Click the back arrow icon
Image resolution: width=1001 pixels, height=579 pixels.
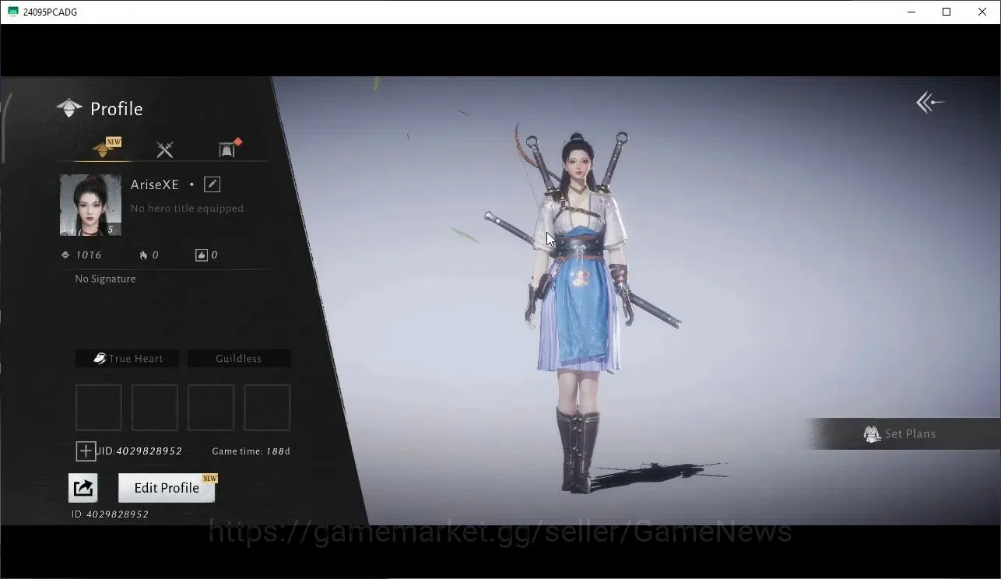coord(929,102)
